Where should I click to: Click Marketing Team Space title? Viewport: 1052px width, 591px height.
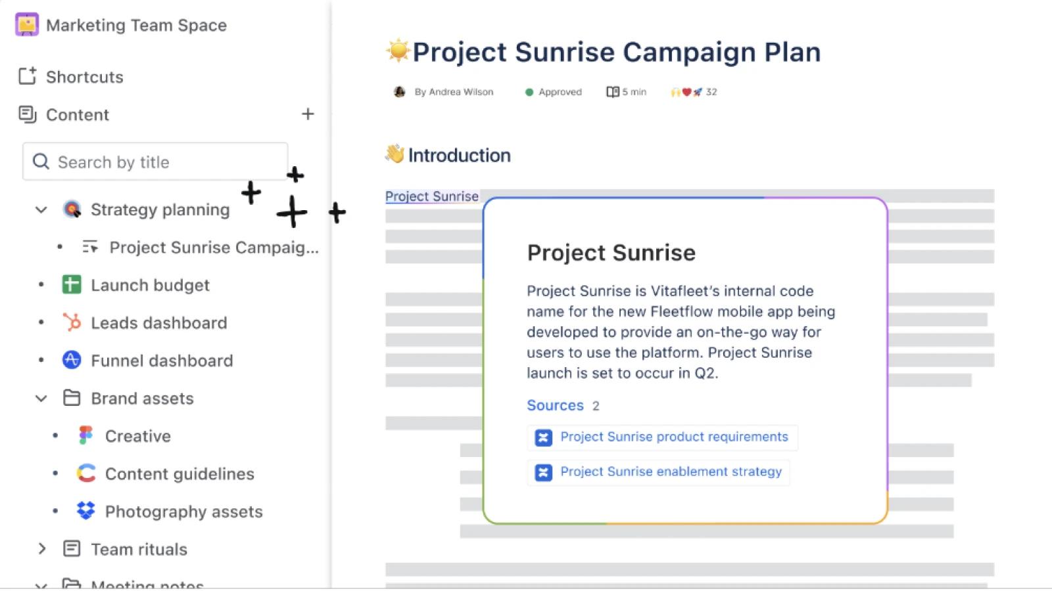coord(136,25)
